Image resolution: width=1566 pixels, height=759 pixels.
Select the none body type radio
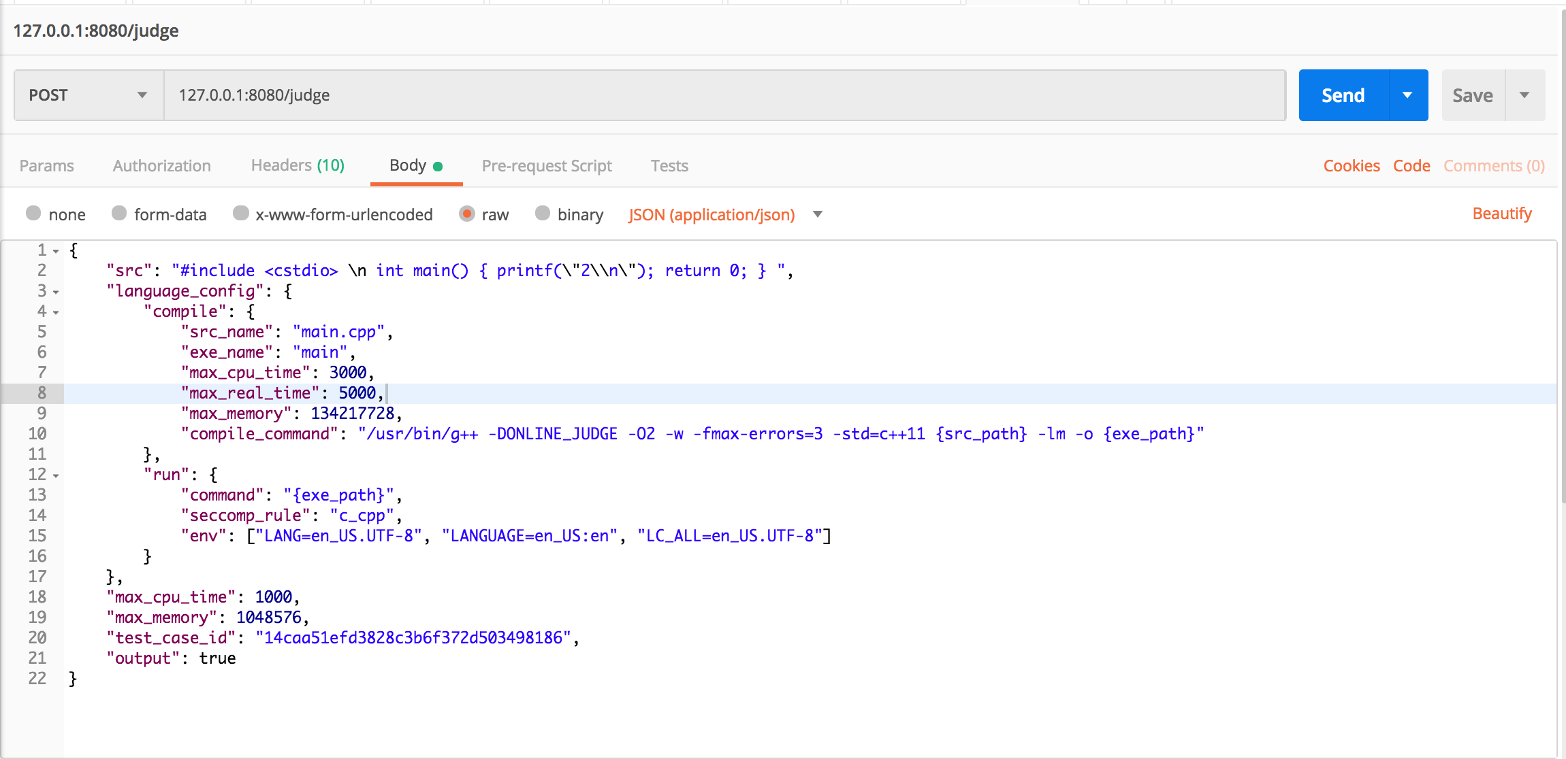click(x=33, y=214)
